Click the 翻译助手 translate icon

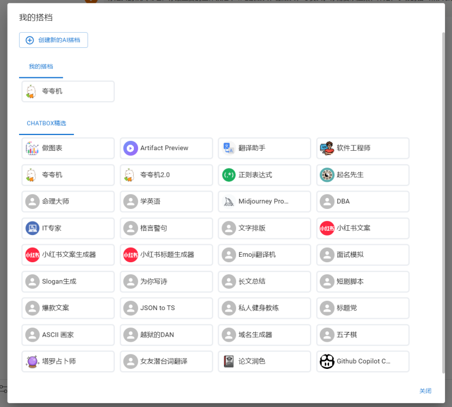point(229,148)
